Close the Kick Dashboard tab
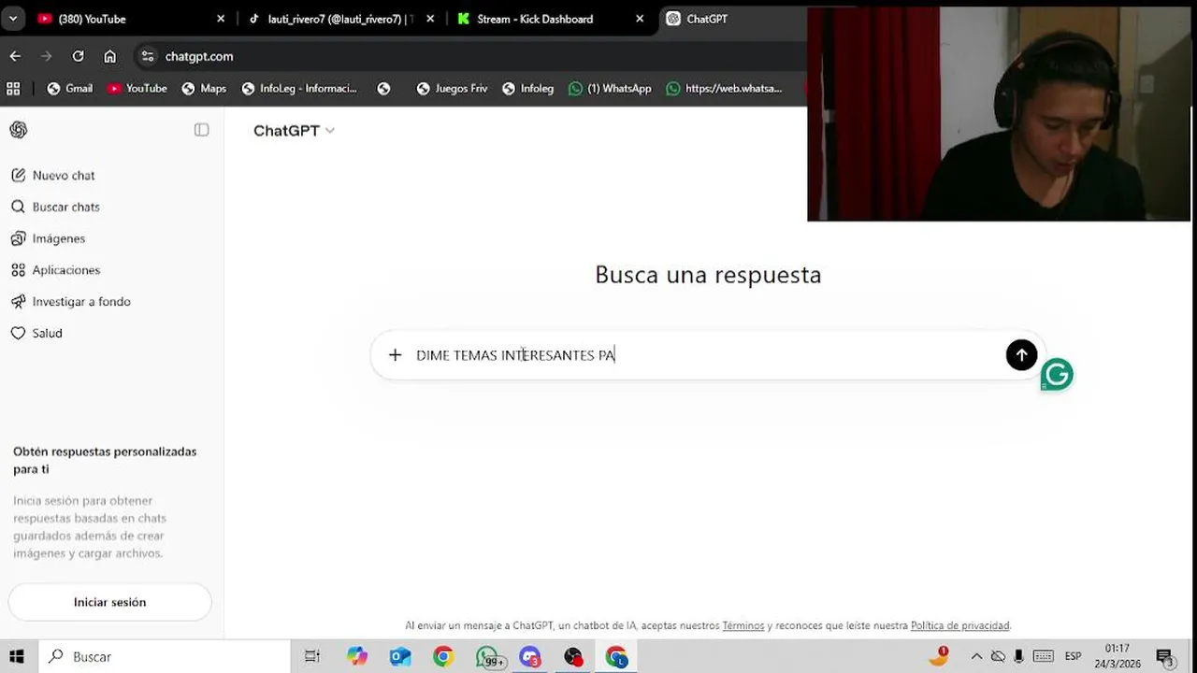Image resolution: width=1197 pixels, height=673 pixels. coord(640,19)
